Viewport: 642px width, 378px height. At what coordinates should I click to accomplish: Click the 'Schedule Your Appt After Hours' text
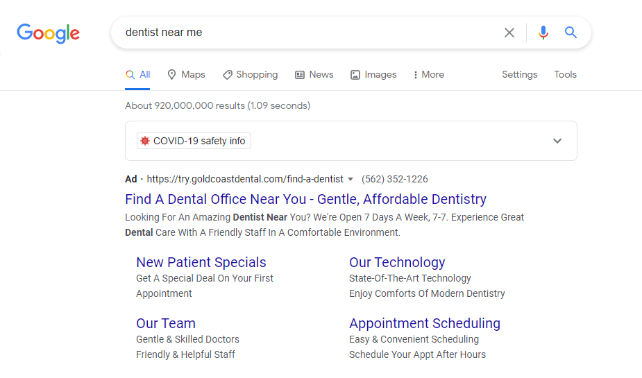coord(417,354)
